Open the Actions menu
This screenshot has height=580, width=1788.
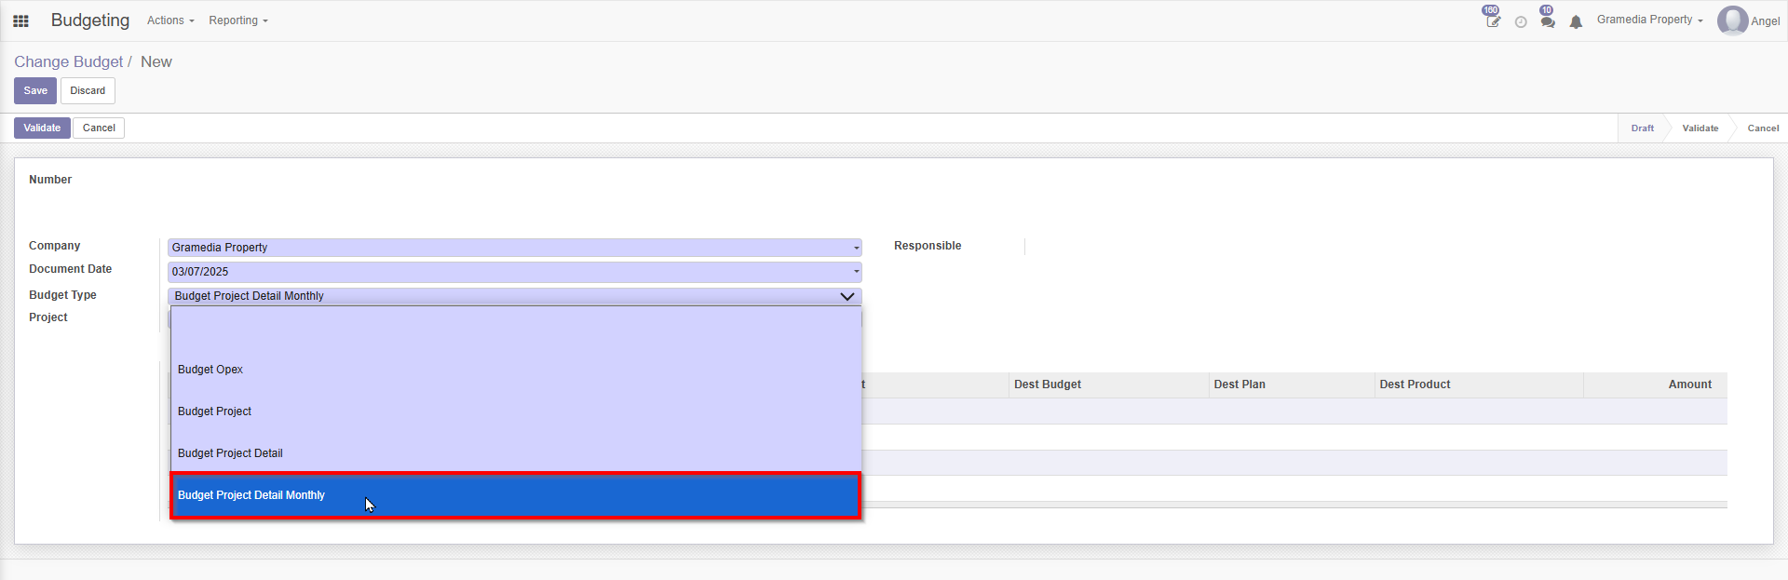coord(170,20)
